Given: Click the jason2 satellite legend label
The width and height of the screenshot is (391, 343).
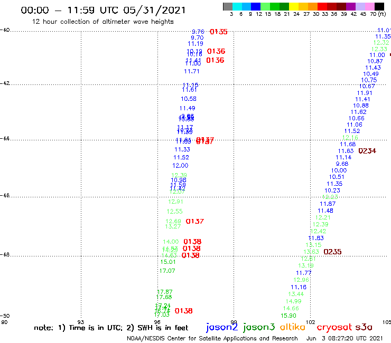Looking at the screenshot, I should (x=222, y=327).
